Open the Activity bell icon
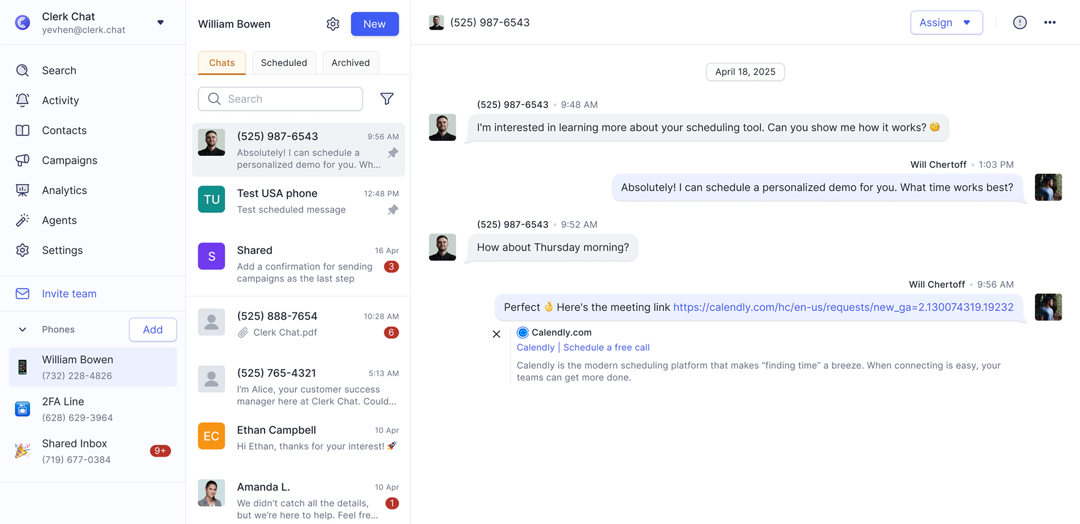Viewport: 1080px width, 524px height. (22, 100)
